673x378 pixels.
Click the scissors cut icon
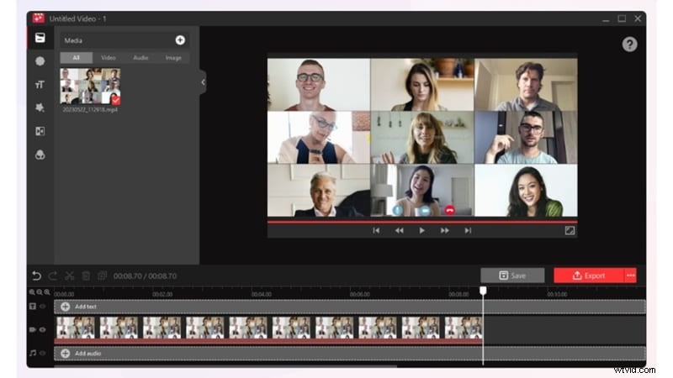coord(70,276)
